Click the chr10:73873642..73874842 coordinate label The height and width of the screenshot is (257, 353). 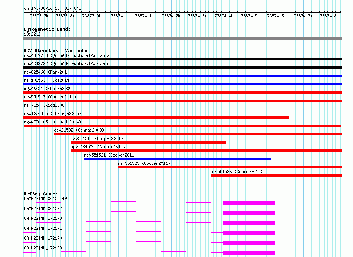(x=52, y=8)
